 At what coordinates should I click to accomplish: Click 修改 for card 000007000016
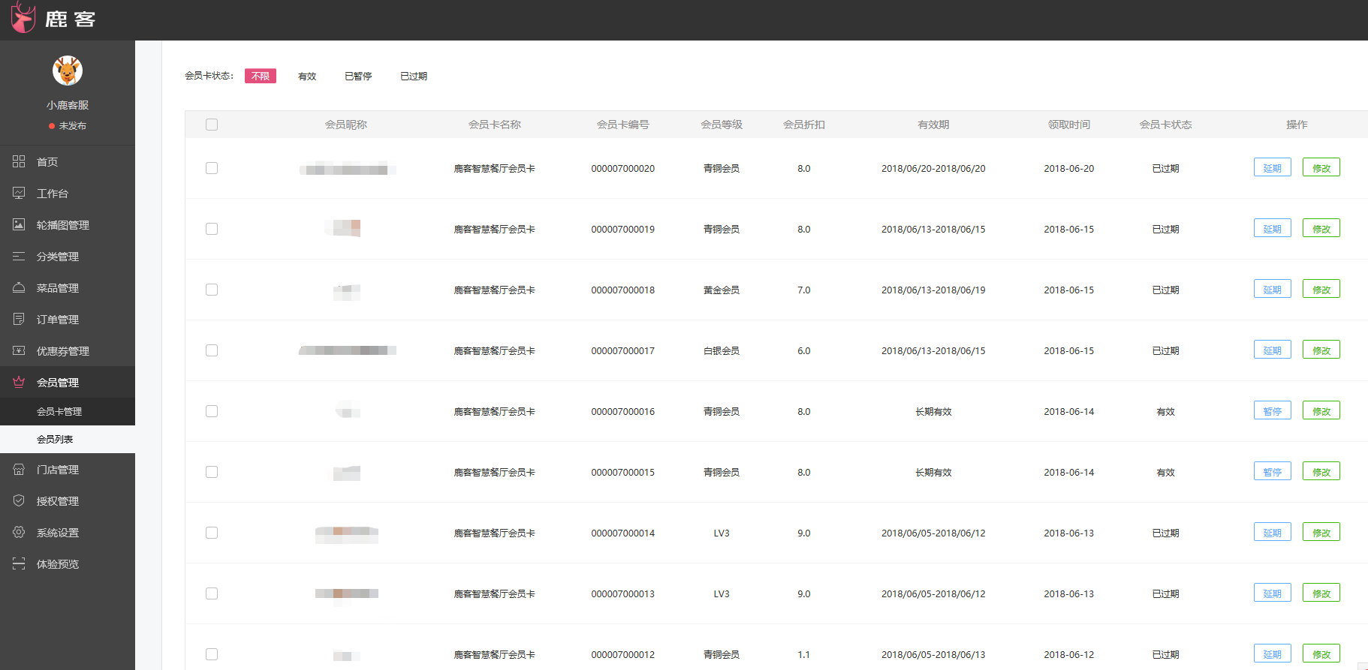click(1321, 410)
